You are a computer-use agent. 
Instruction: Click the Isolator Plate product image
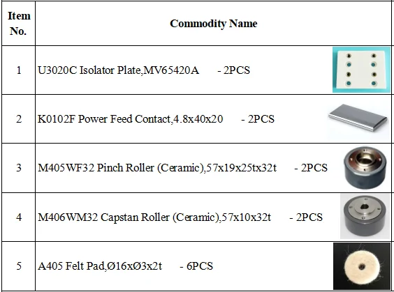click(x=361, y=70)
